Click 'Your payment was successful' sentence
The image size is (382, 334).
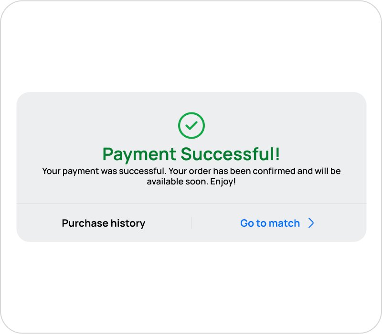coord(104,171)
